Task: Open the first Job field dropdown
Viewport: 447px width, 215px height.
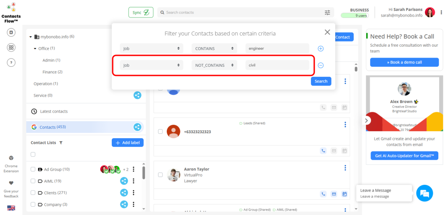Action: (151, 48)
